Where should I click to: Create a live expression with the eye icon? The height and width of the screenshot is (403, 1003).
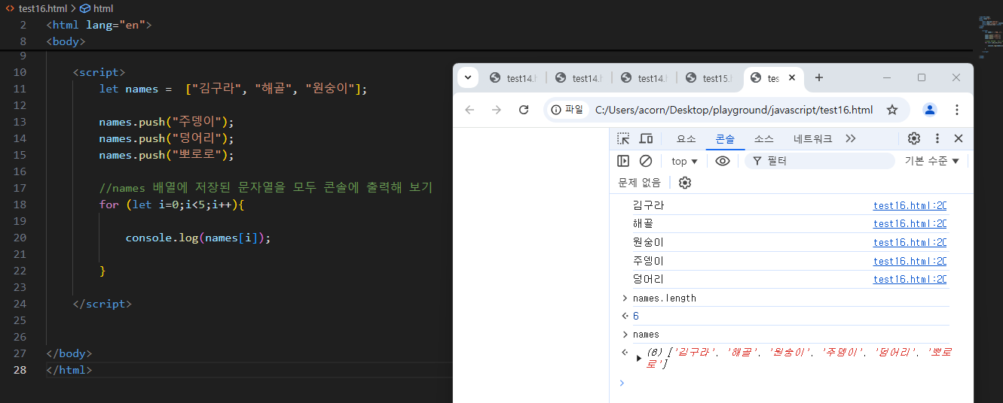point(723,161)
